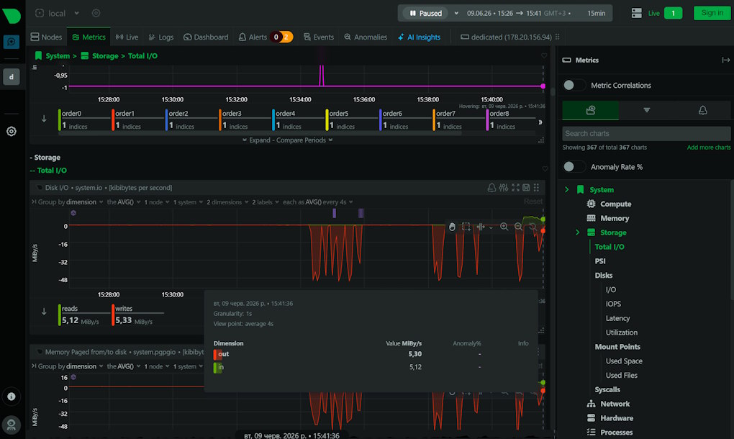Open the 1 node dropdown on Disk I/O

(157, 202)
